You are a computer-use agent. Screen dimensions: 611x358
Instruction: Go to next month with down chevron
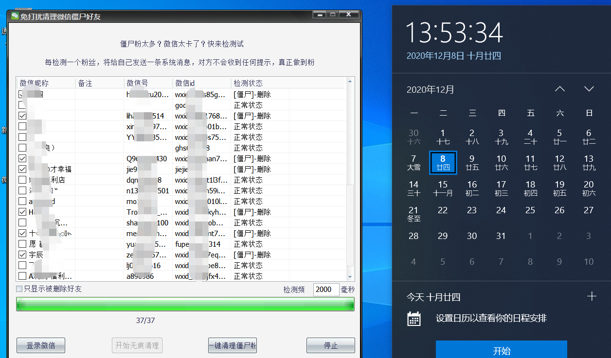pos(589,89)
